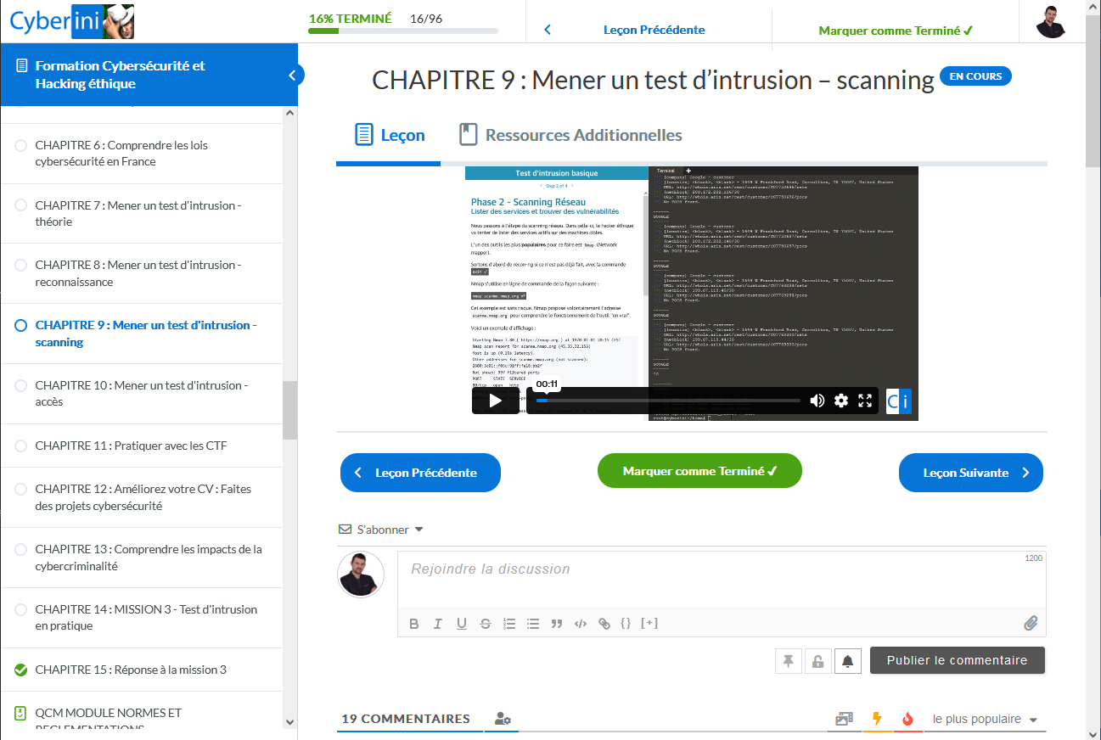Screen dimensions: 1101x740
Task: Click the green Marquer comme Terminé button
Action: point(699,471)
